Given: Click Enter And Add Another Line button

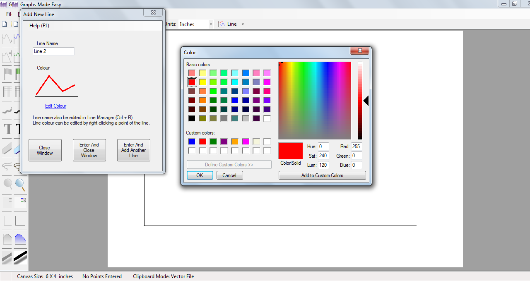Looking at the screenshot, I should coord(133,150).
